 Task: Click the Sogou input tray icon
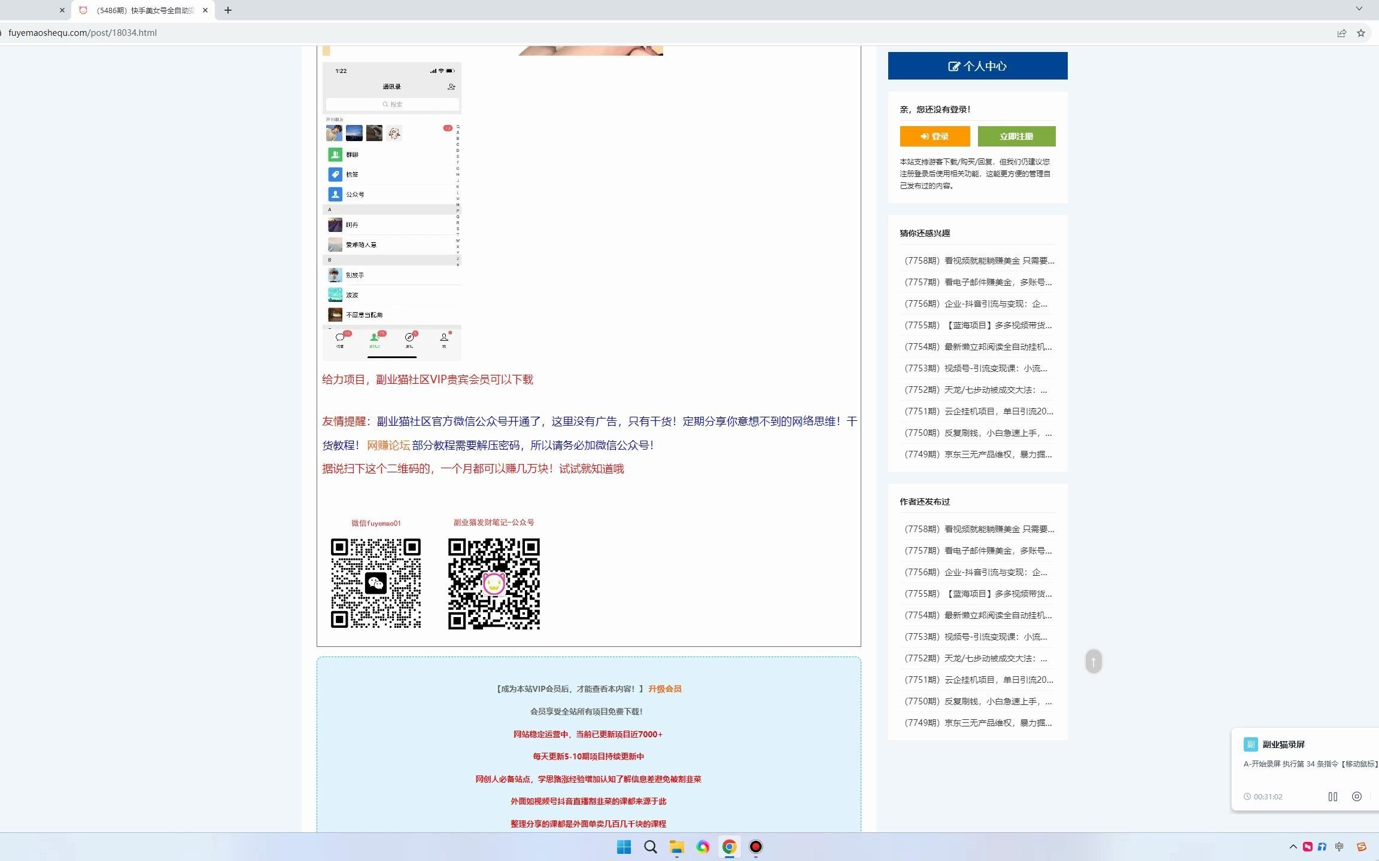1362,847
